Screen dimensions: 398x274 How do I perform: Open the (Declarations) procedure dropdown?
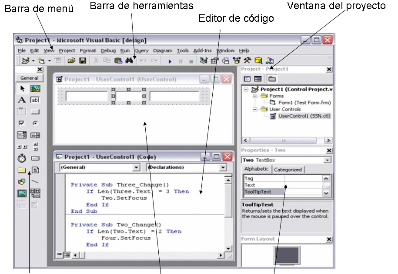pos(223,167)
